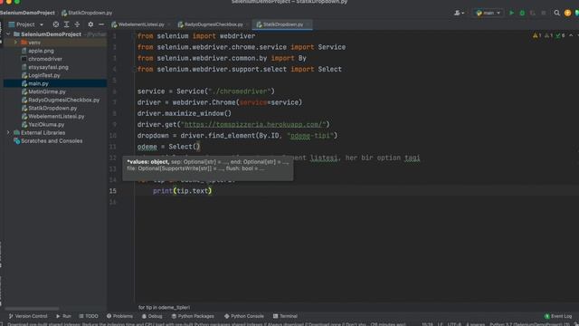The image size is (579, 326).
Task: Select the StatikDropdown.py editor tab
Action: pos(282,24)
